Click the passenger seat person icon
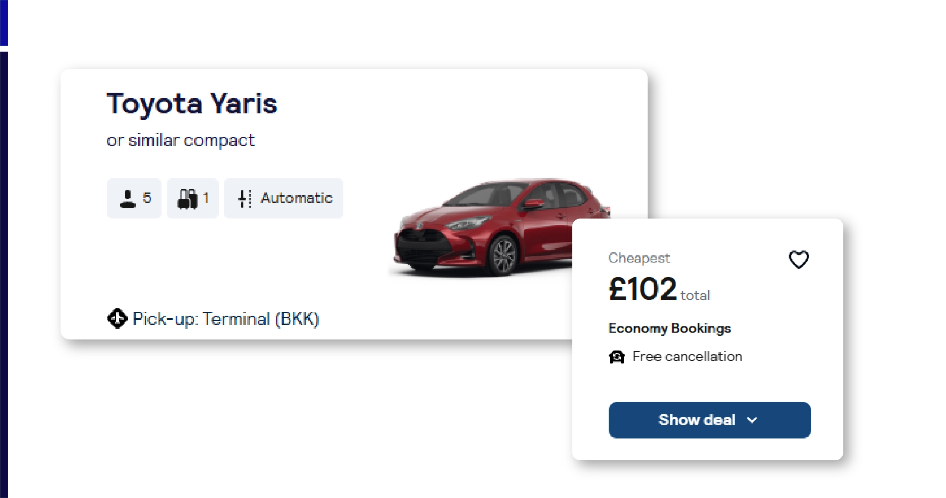Screen dimensions: 946x498 [128, 199]
